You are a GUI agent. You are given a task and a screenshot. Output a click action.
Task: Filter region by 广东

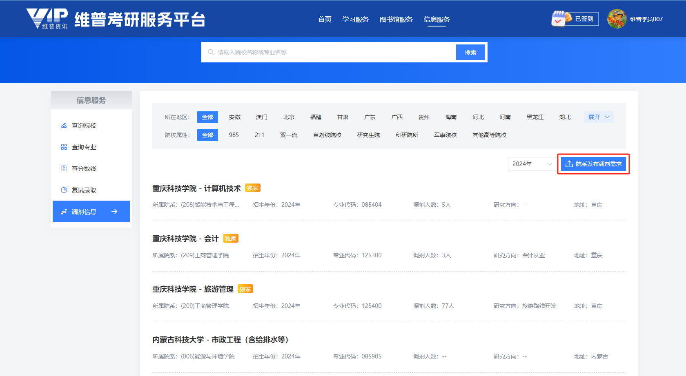[370, 117]
